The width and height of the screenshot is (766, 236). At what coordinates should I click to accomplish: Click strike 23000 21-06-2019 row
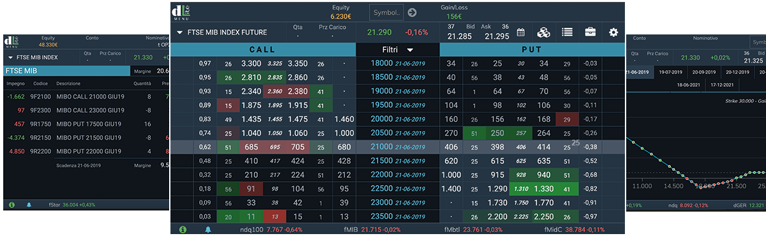pyautogui.click(x=398, y=203)
